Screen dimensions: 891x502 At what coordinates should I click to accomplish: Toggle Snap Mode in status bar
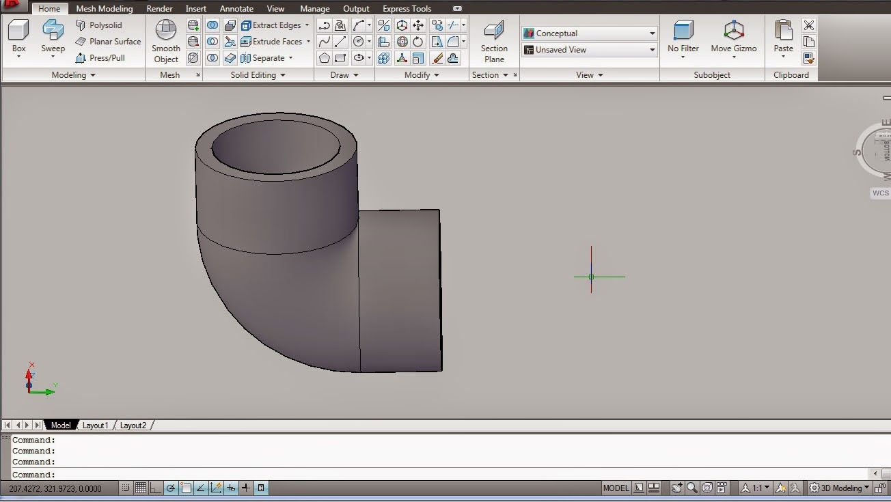click(126, 488)
